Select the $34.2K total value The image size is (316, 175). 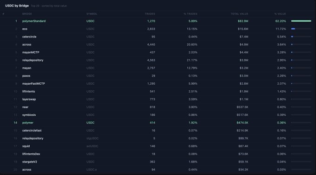click(243, 169)
